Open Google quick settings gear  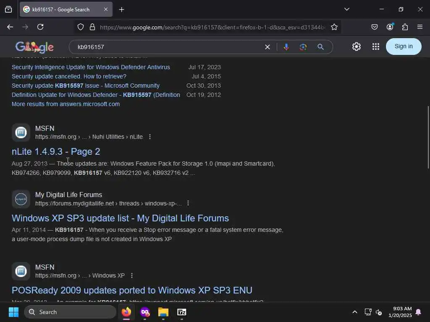(x=356, y=47)
